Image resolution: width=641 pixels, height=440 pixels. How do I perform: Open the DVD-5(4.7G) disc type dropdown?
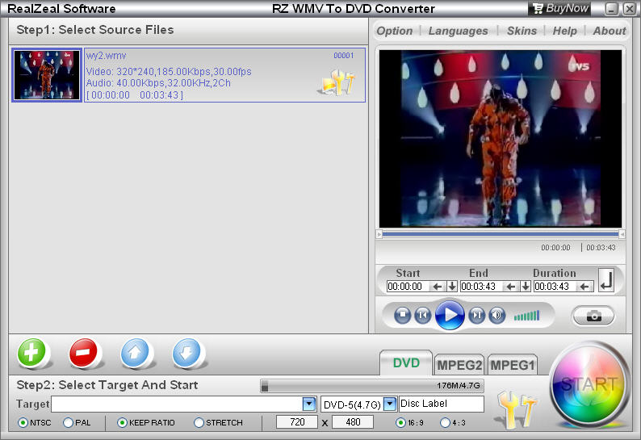[x=391, y=404]
